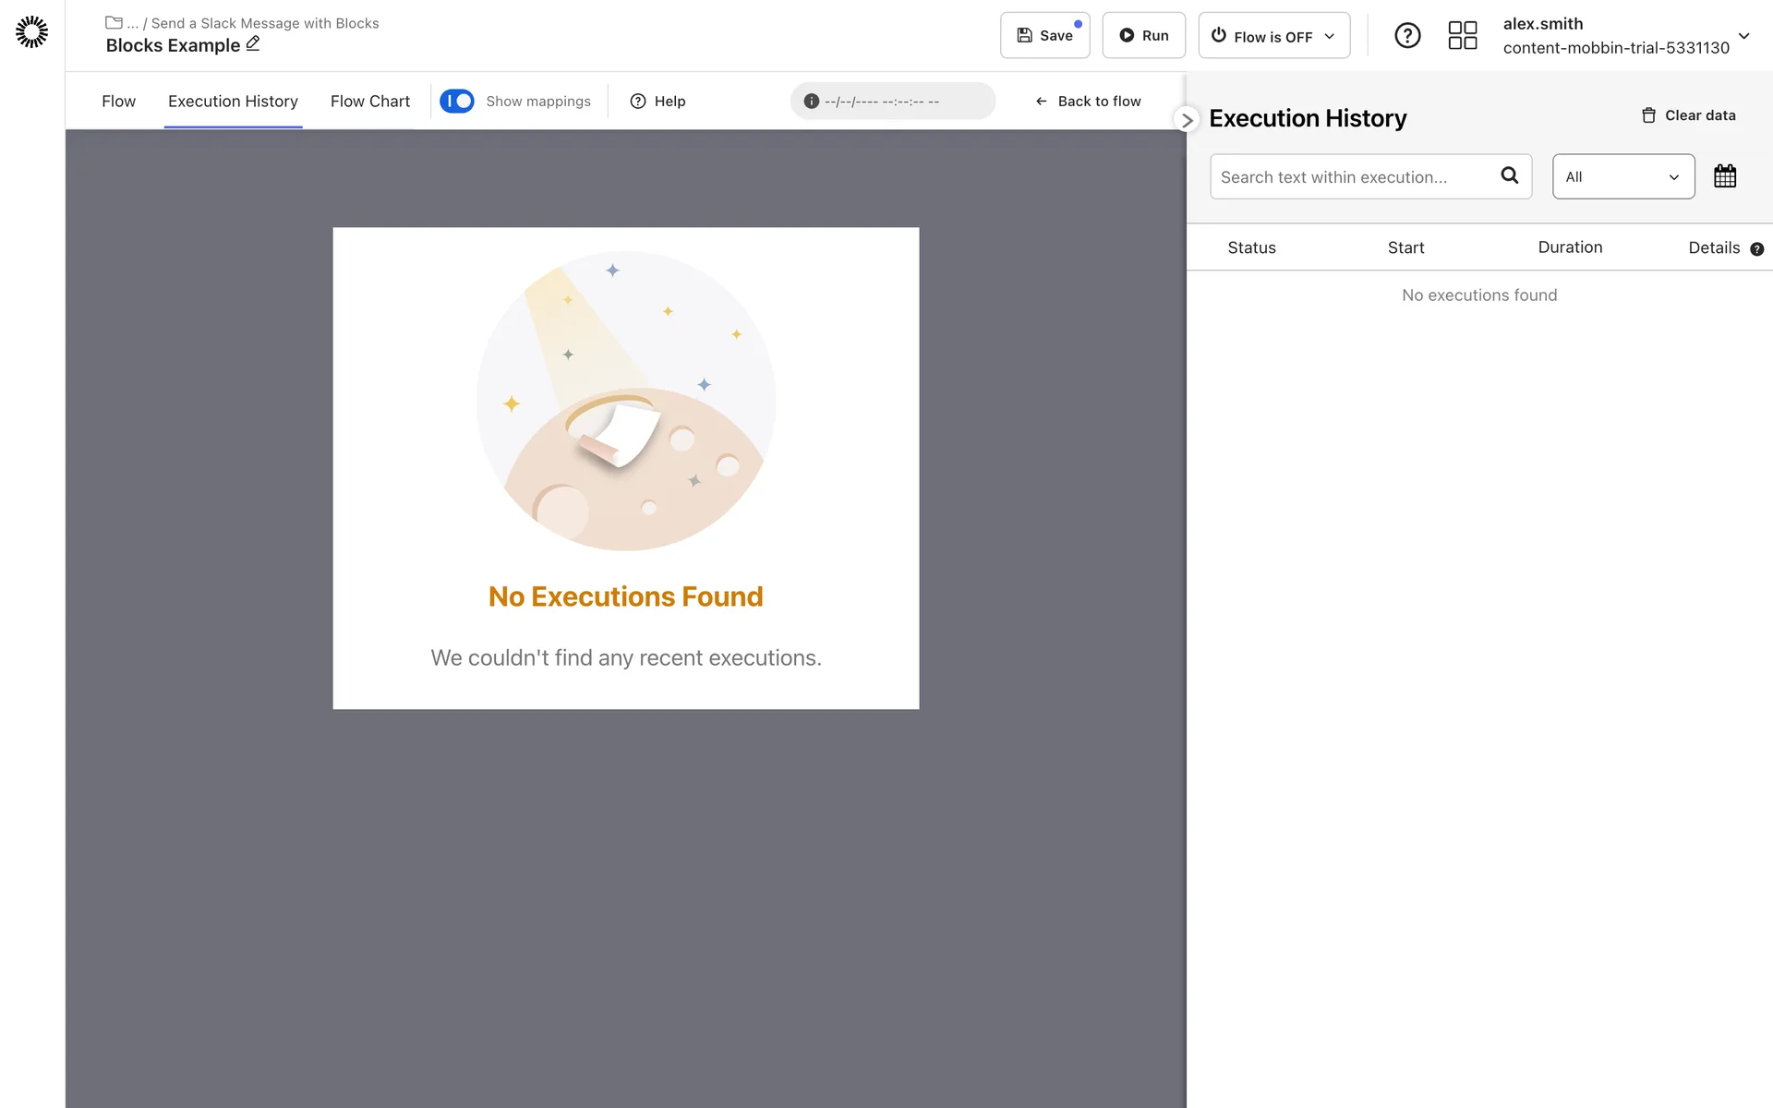Click the magnifier search icon
The image size is (1773, 1108).
click(1509, 175)
